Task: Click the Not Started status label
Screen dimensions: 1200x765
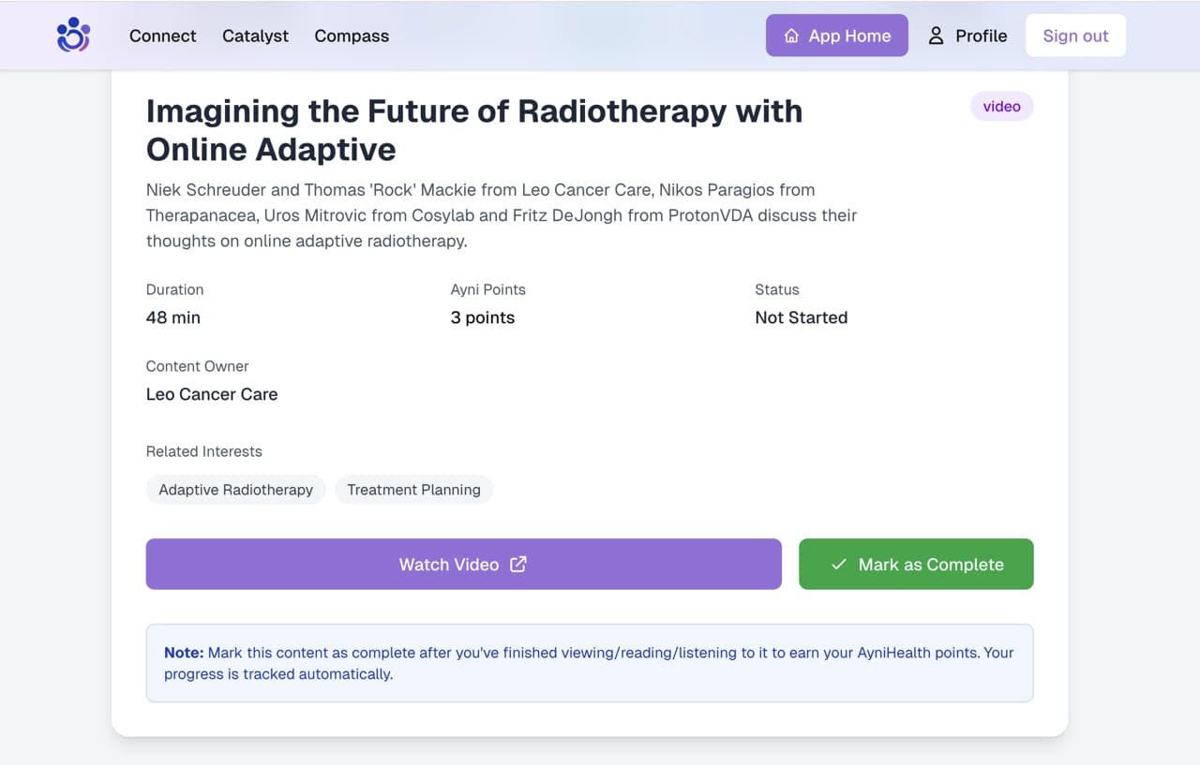Action: [802, 317]
